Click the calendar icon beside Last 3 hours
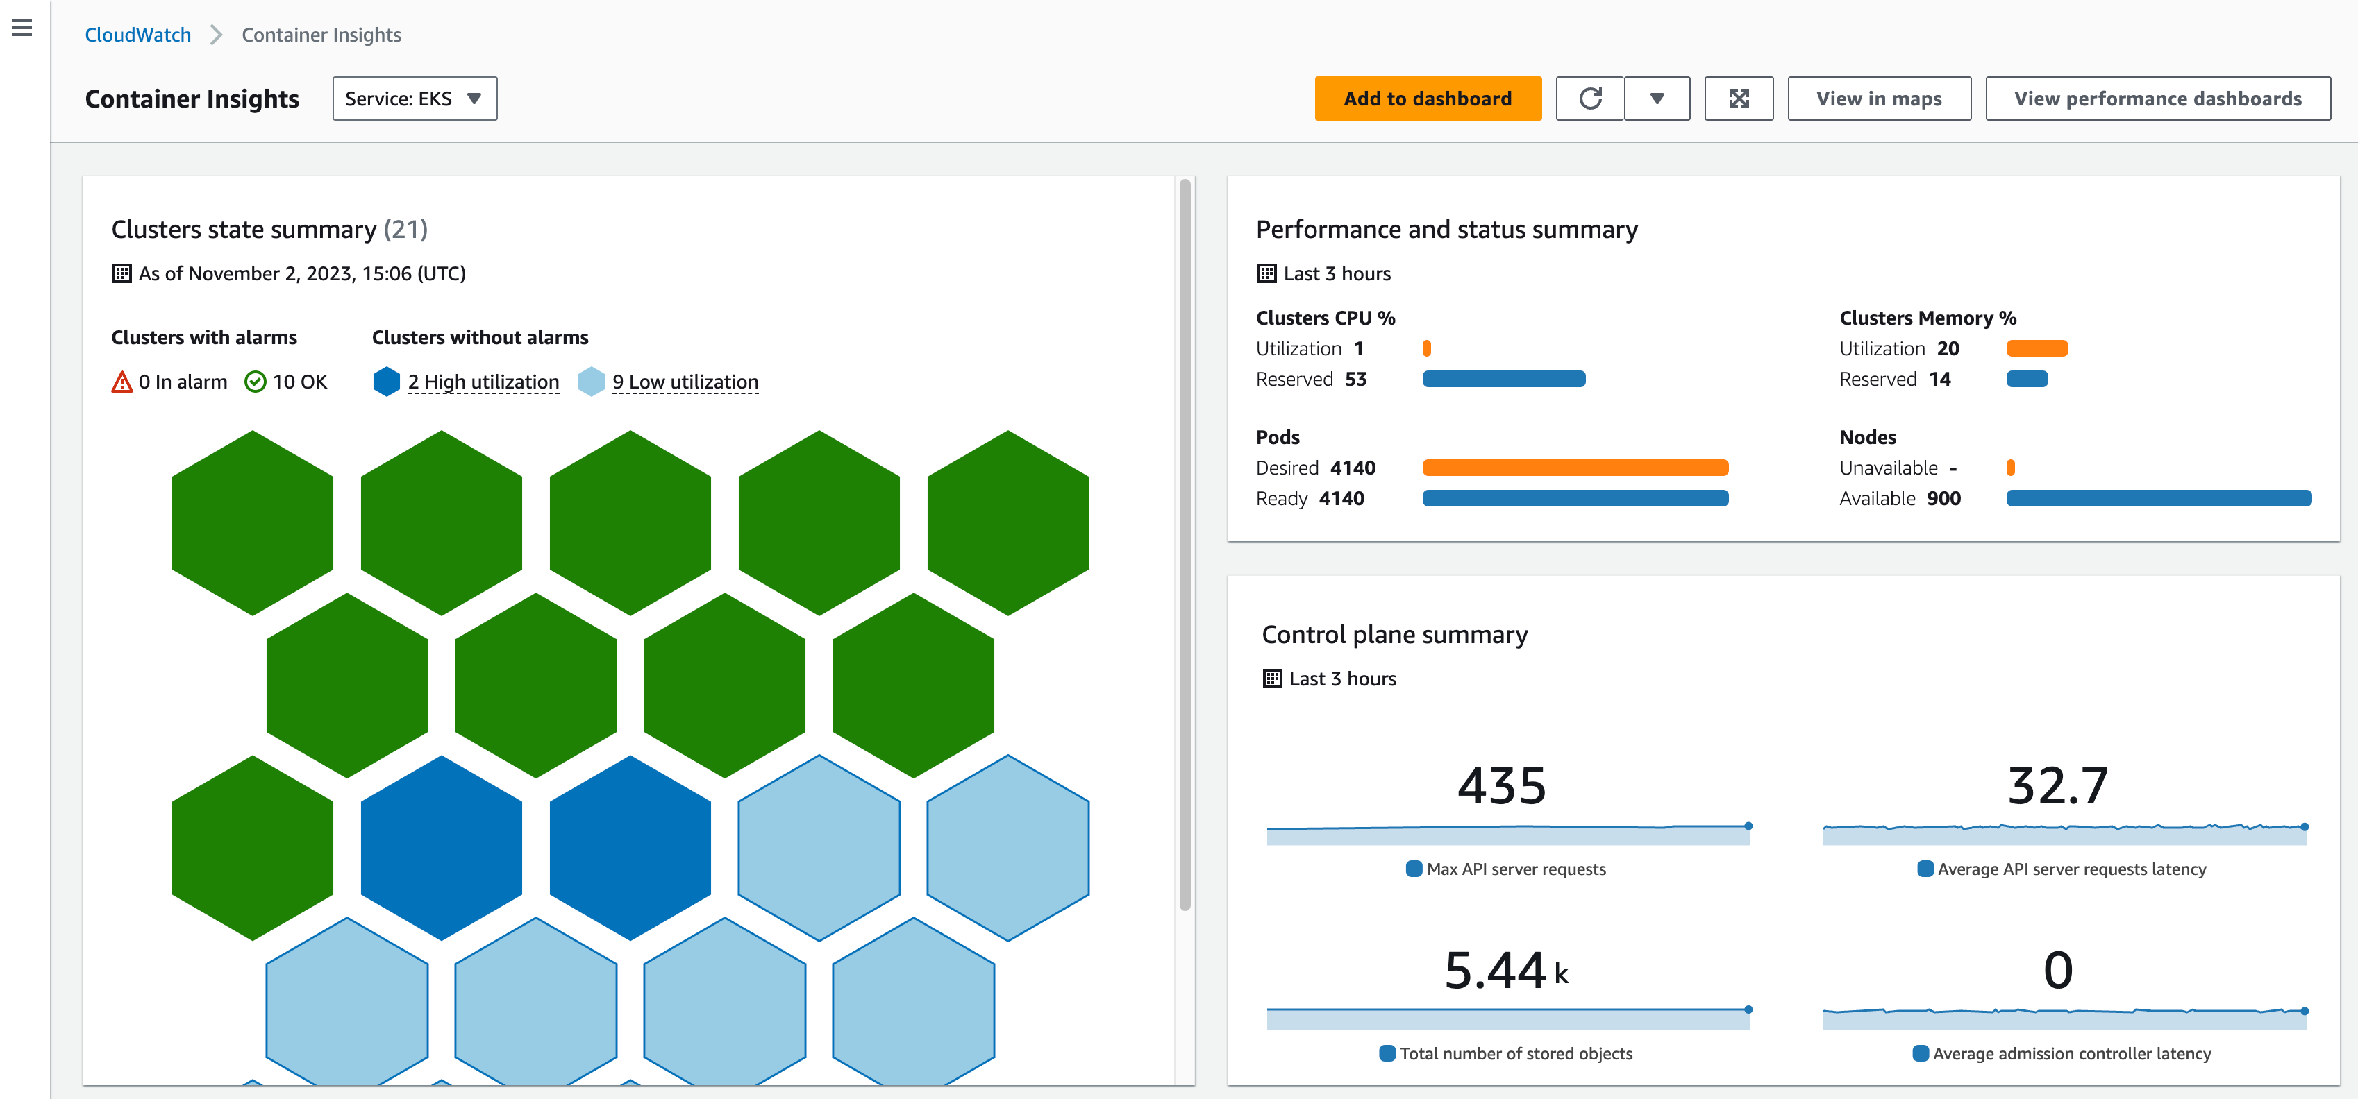This screenshot has width=2358, height=1099. (x=1267, y=273)
